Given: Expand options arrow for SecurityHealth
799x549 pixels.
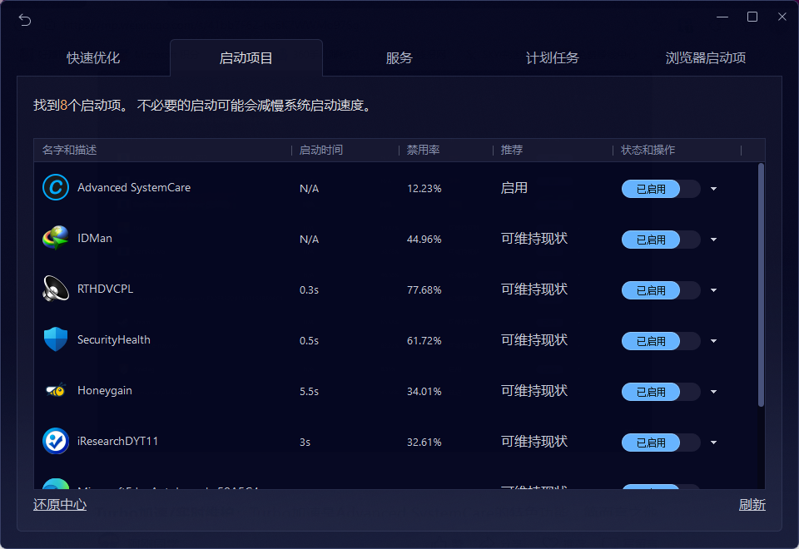Looking at the screenshot, I should tap(713, 341).
